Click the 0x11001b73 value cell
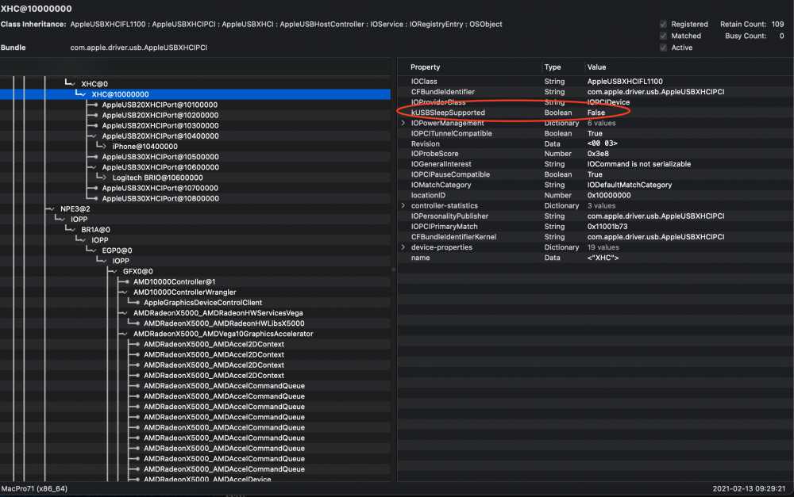The width and height of the screenshot is (794, 497). pos(607,227)
